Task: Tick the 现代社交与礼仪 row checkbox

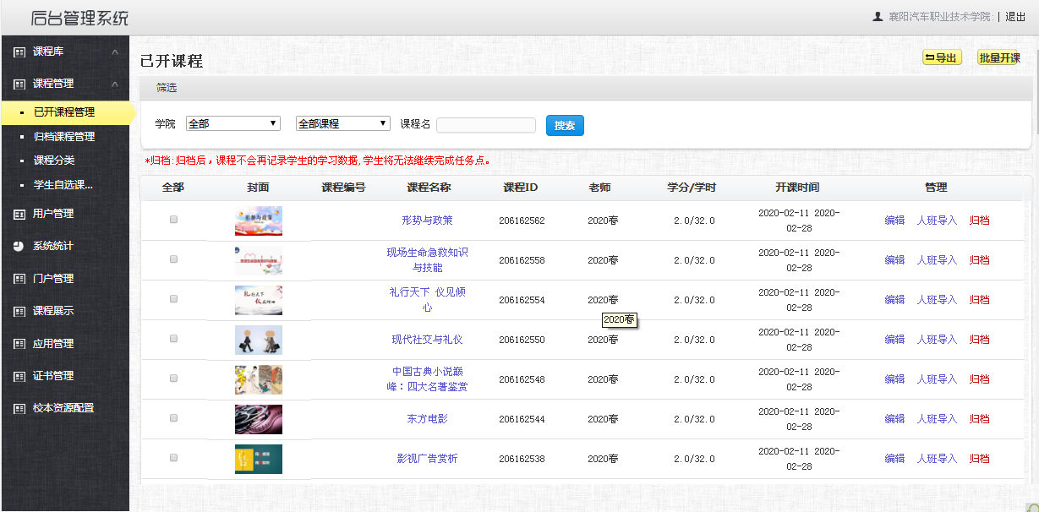Action: click(173, 339)
